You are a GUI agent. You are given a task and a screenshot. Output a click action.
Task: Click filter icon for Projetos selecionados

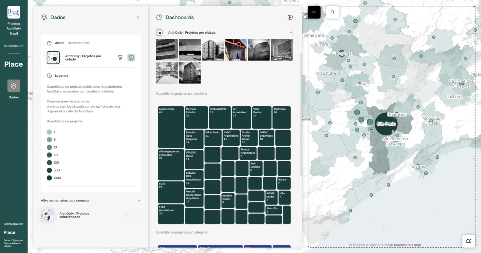coord(126,215)
